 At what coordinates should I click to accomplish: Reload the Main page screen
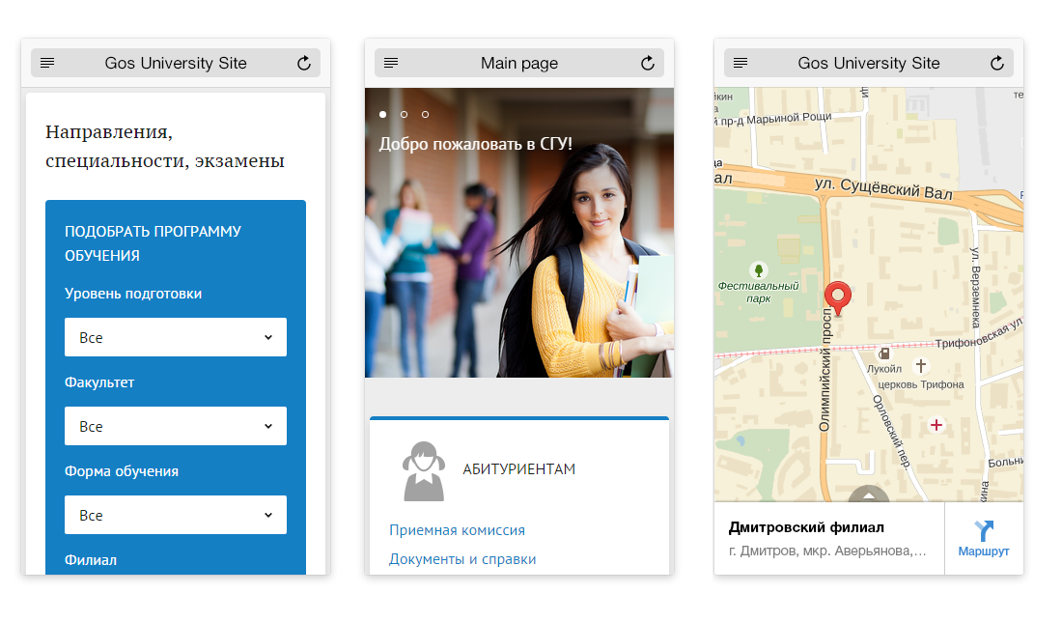pyautogui.click(x=648, y=64)
